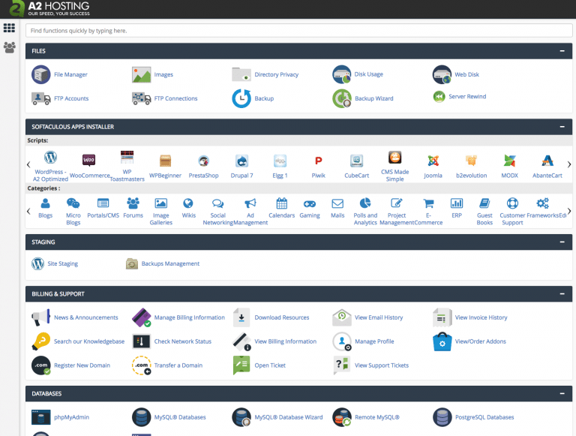Open the apps grid sidebar icon
This screenshot has width=576, height=436.
(9, 29)
